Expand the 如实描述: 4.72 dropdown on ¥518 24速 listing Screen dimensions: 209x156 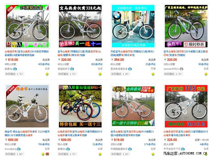coord(14,74)
